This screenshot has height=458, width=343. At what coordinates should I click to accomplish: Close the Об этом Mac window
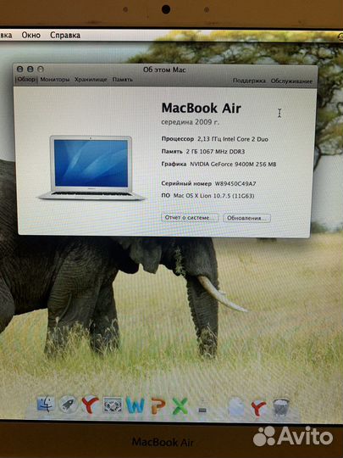19,70
